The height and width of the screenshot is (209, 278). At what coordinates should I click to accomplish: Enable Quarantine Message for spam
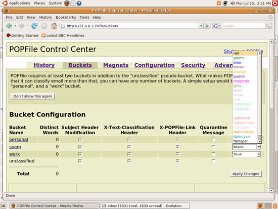213,147
